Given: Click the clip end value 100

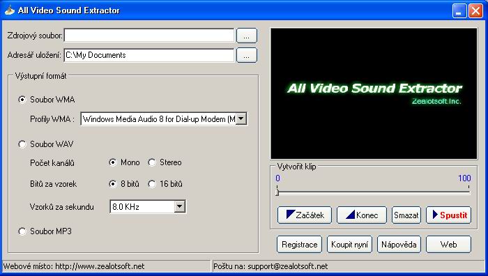Looking at the screenshot, I should (464, 178).
